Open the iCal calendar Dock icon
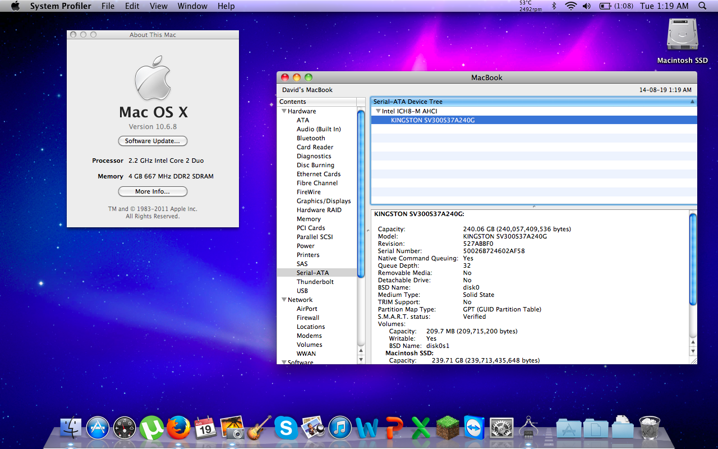718x449 pixels. [205, 428]
